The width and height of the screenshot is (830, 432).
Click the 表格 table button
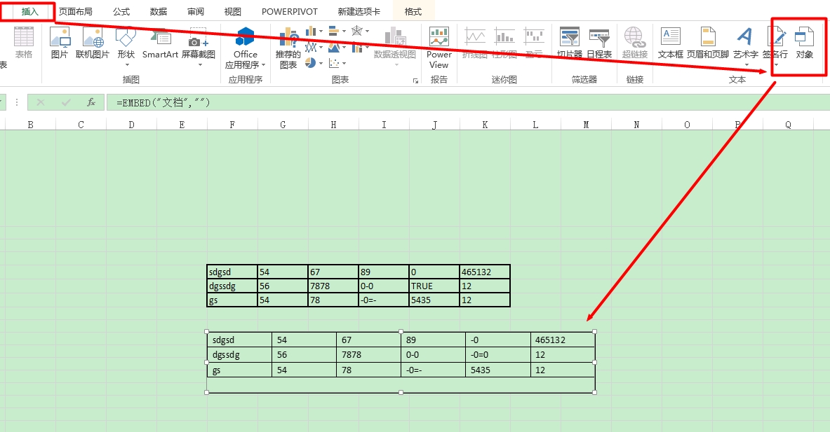pos(24,43)
